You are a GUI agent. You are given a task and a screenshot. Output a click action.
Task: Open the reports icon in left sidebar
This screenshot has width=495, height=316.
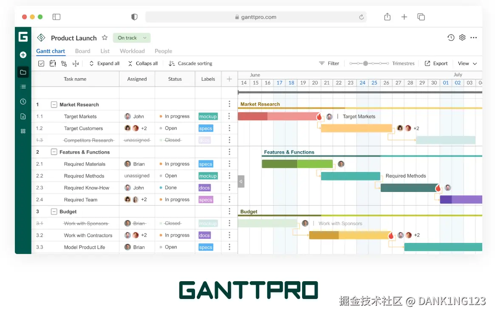pyautogui.click(x=23, y=116)
